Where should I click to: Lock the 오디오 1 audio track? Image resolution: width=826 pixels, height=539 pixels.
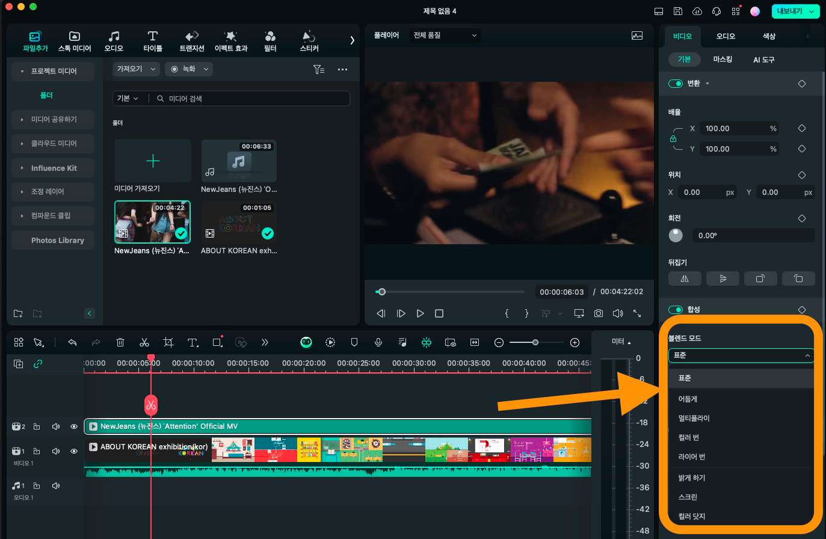(37, 485)
